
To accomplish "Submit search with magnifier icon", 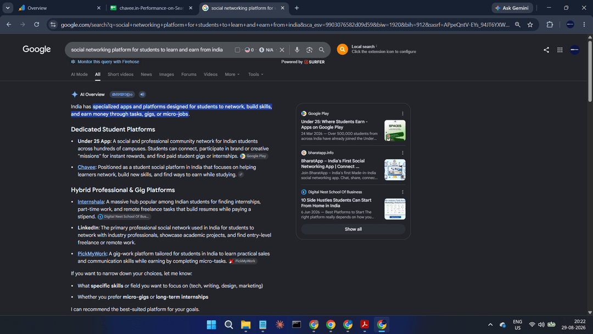I will click(x=321, y=50).
